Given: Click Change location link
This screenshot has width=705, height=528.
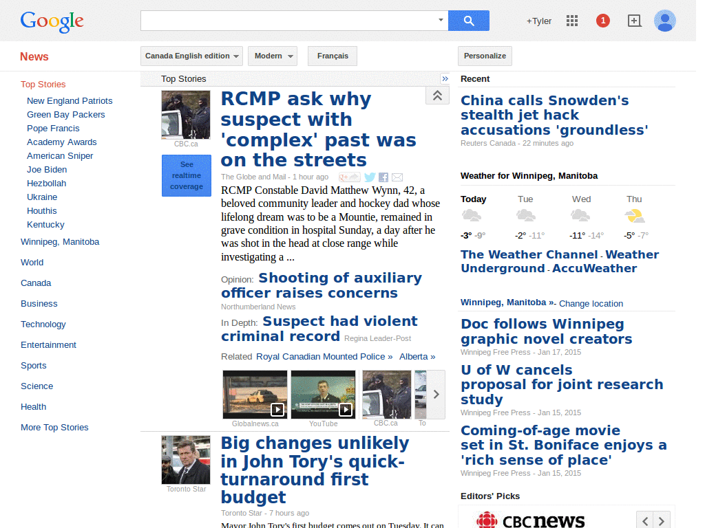Looking at the screenshot, I should coord(591,303).
